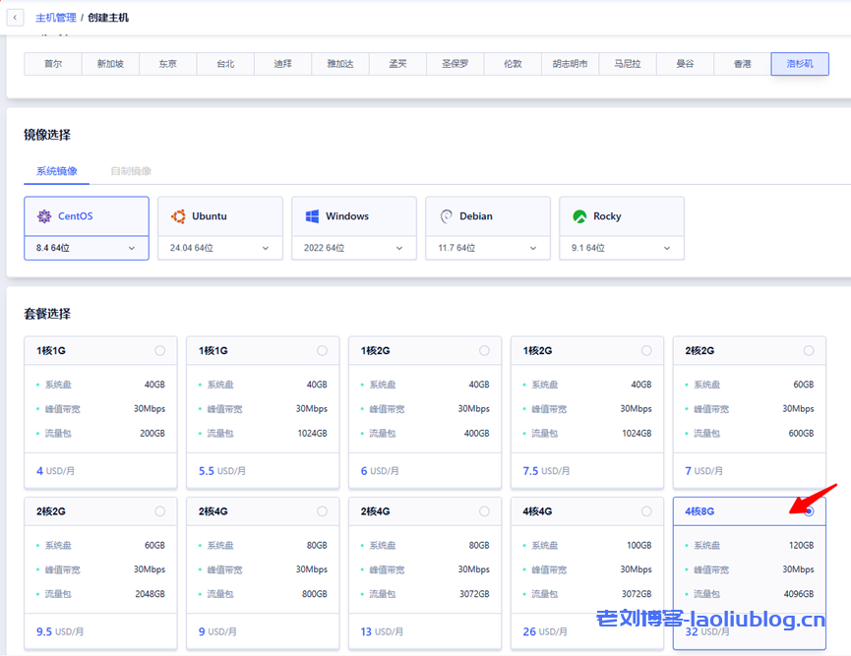Select the 曼谷 region button

(685, 63)
